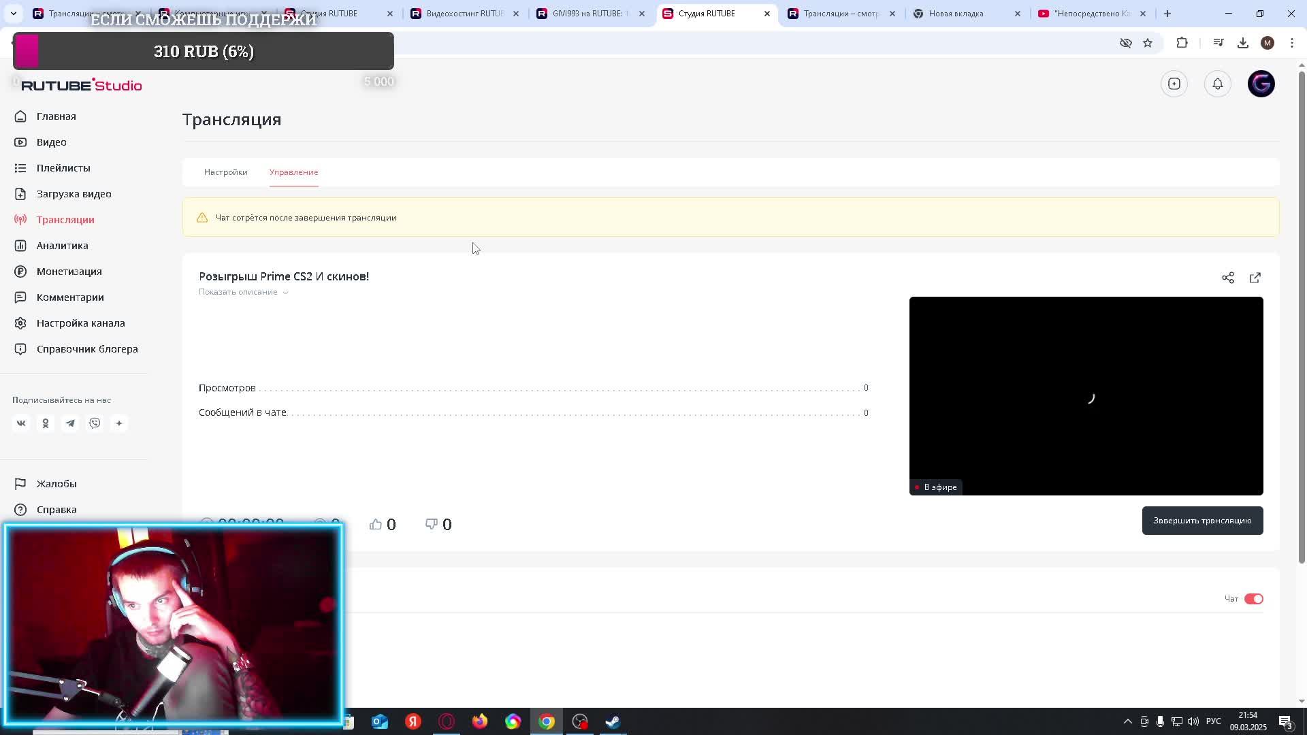Click the Viber social icon
The width and height of the screenshot is (1307, 735).
coord(95,423)
